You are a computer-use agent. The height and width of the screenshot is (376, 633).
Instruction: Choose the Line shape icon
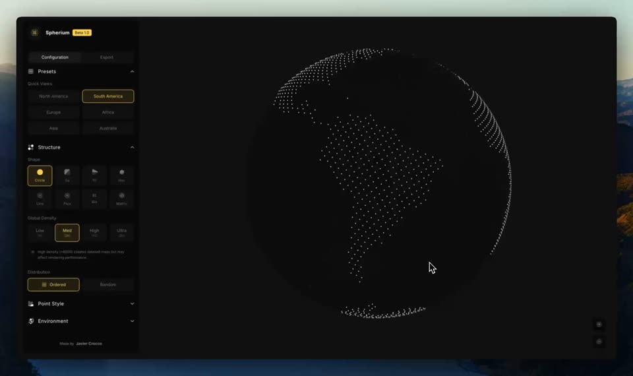pyautogui.click(x=40, y=199)
